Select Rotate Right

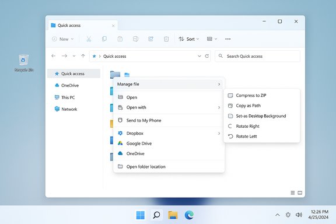point(262,126)
